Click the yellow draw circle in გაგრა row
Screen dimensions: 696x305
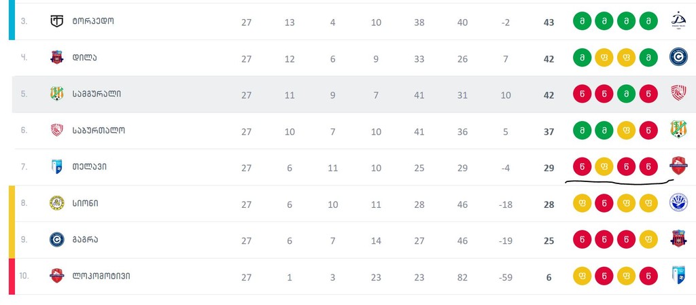click(x=650, y=240)
